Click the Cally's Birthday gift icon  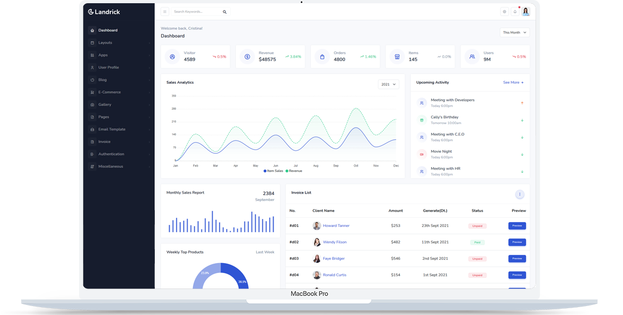pyautogui.click(x=422, y=120)
